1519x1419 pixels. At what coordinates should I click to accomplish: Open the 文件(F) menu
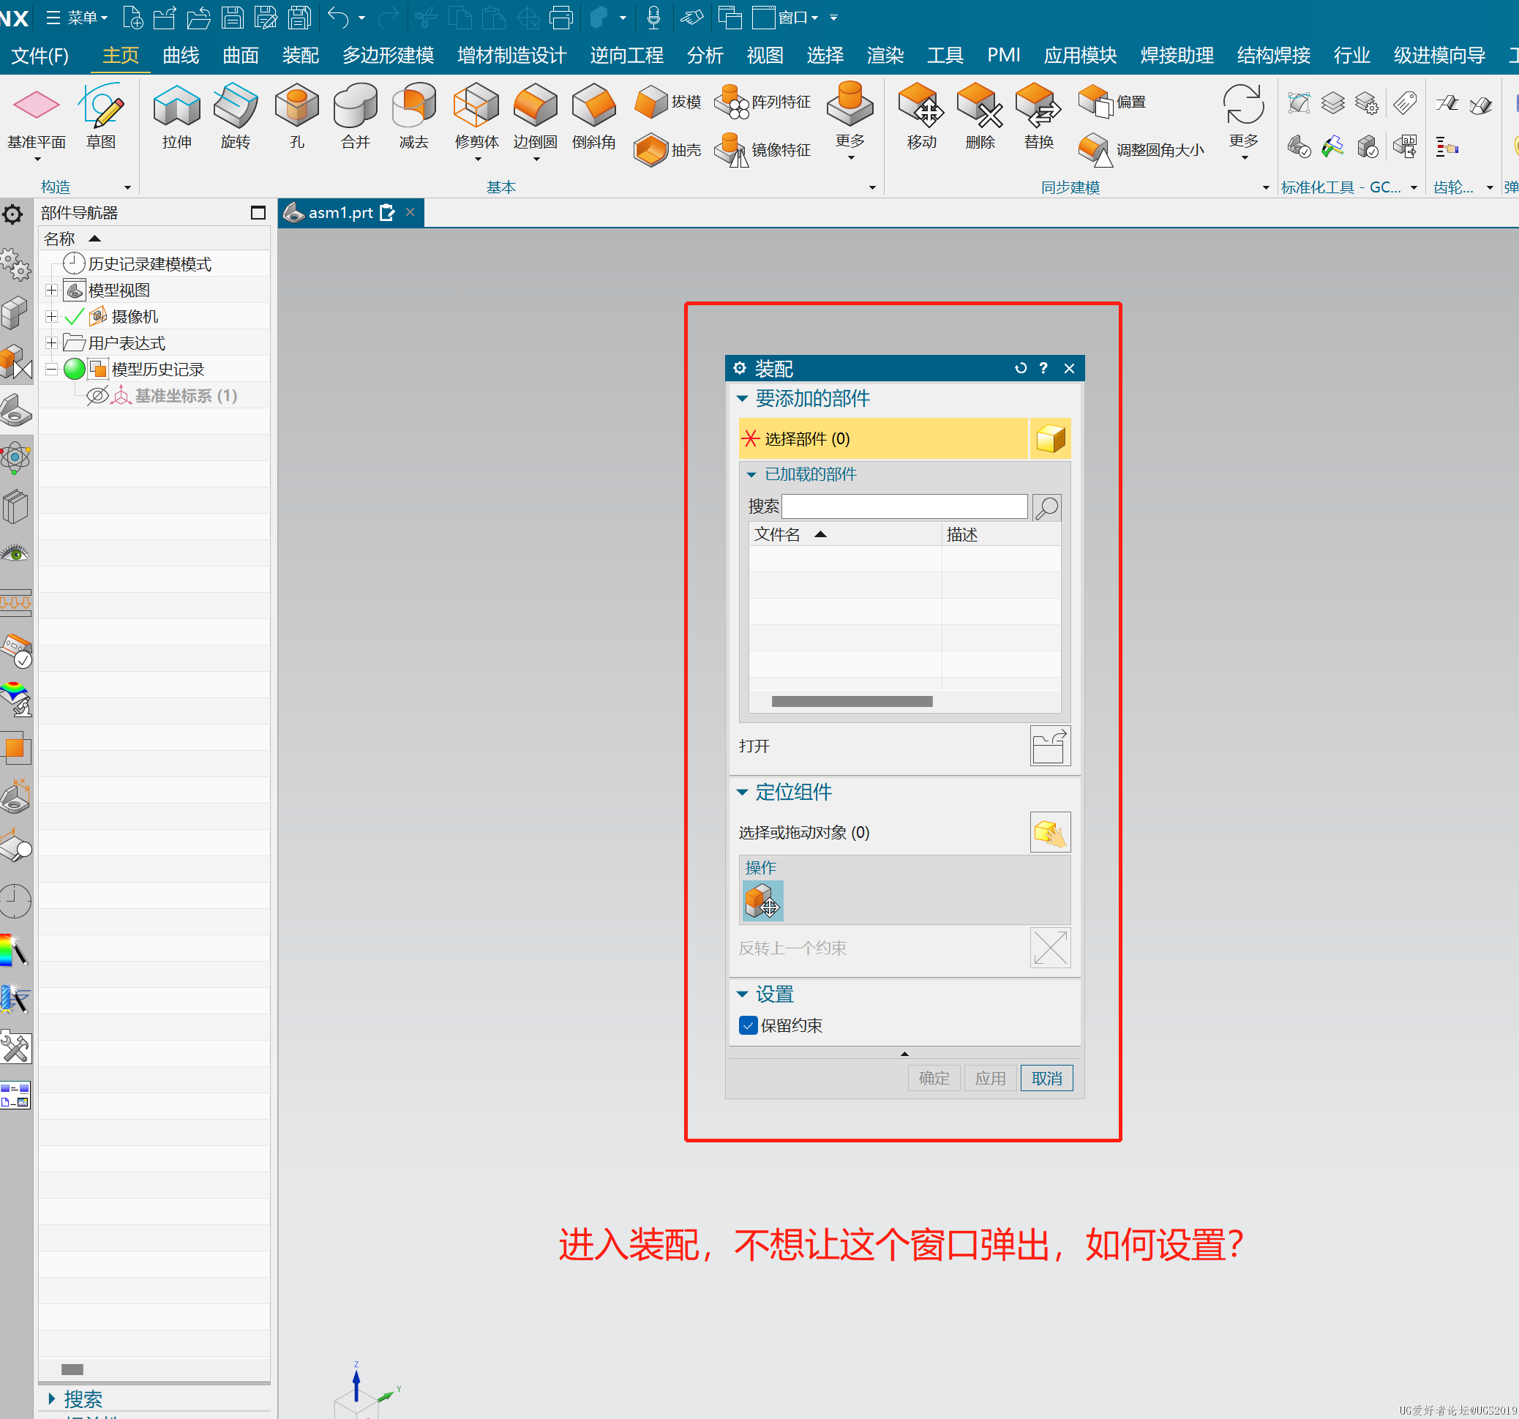coord(40,55)
